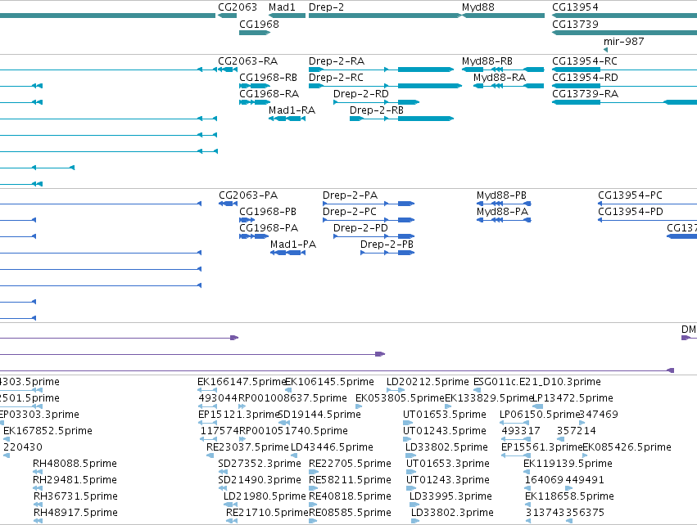The height and width of the screenshot is (525, 697).
Task: Click the EK118658.5prime EST label
Action: click(569, 497)
